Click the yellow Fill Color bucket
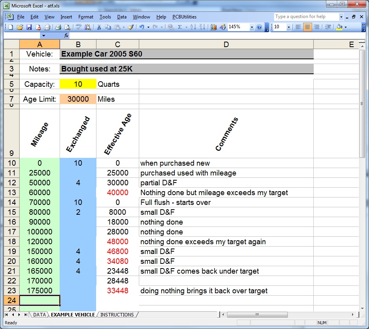The image size is (369, 329). pyautogui.click(x=339, y=27)
